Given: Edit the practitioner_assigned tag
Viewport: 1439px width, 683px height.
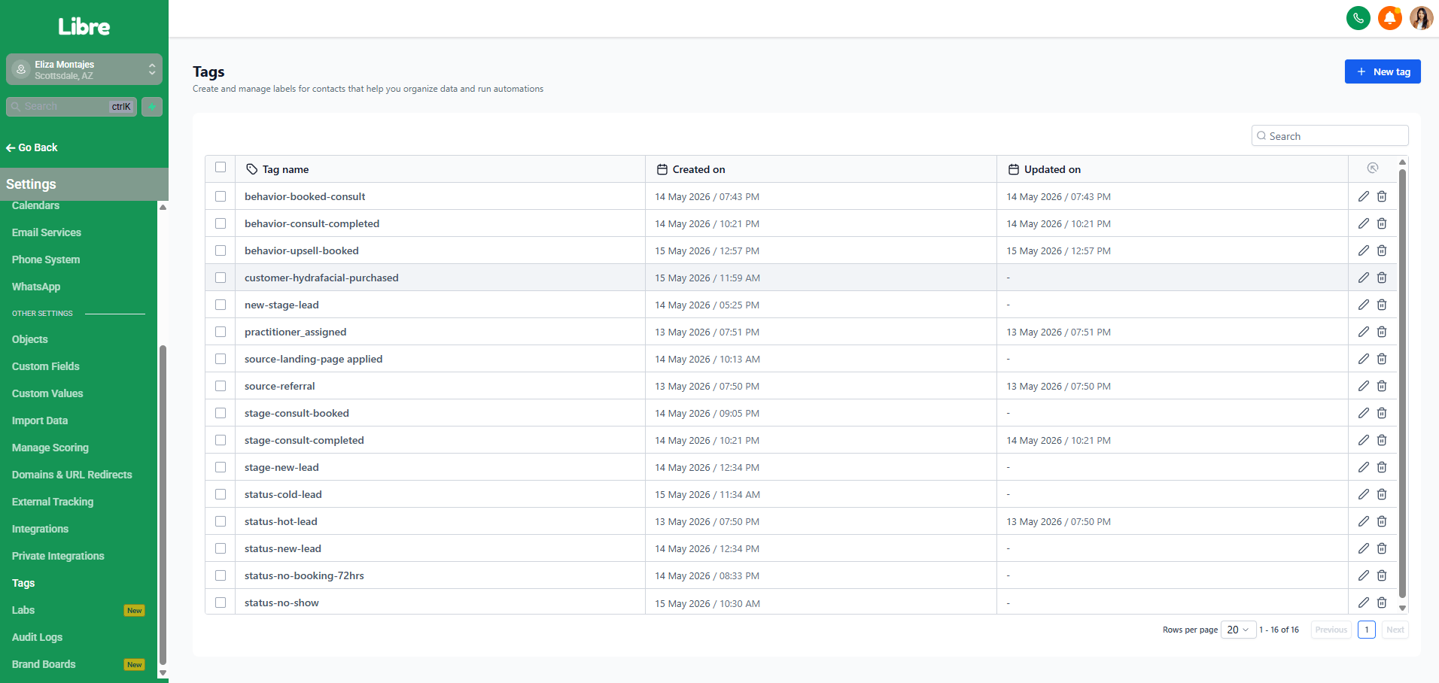Looking at the screenshot, I should [1364, 332].
